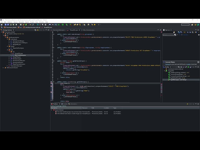Open Package Explorer view menu chevron
Image resolution: width=200 pixels, height=150 pixels.
(44, 30)
